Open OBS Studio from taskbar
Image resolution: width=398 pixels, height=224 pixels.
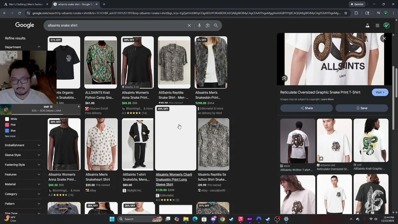pyautogui.click(x=277, y=219)
